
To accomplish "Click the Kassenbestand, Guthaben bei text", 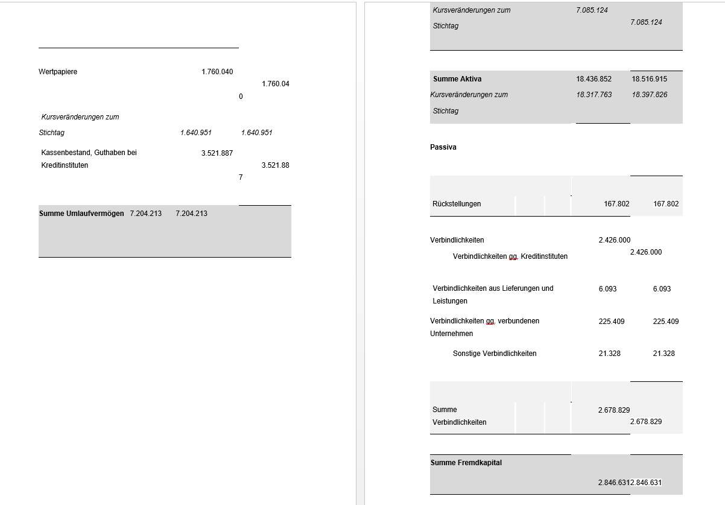I will tap(89, 153).
